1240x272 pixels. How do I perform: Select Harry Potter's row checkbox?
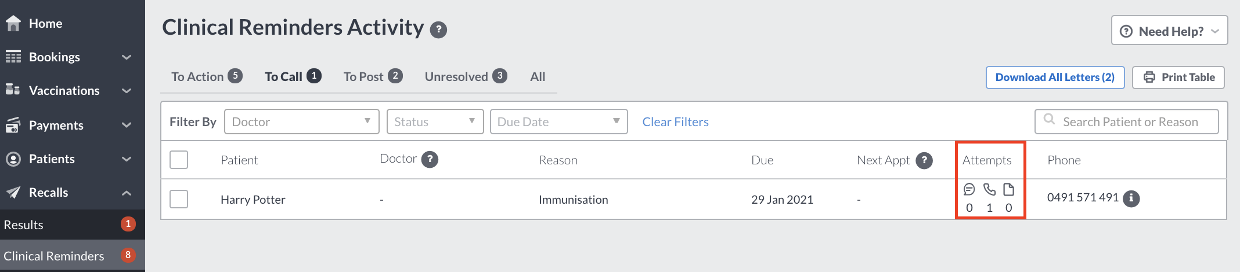coord(179,199)
